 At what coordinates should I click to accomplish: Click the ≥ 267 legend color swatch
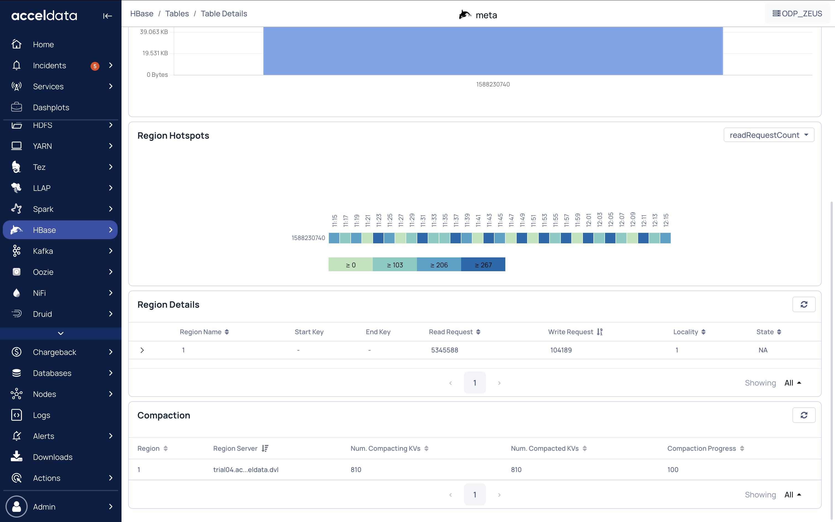(483, 265)
